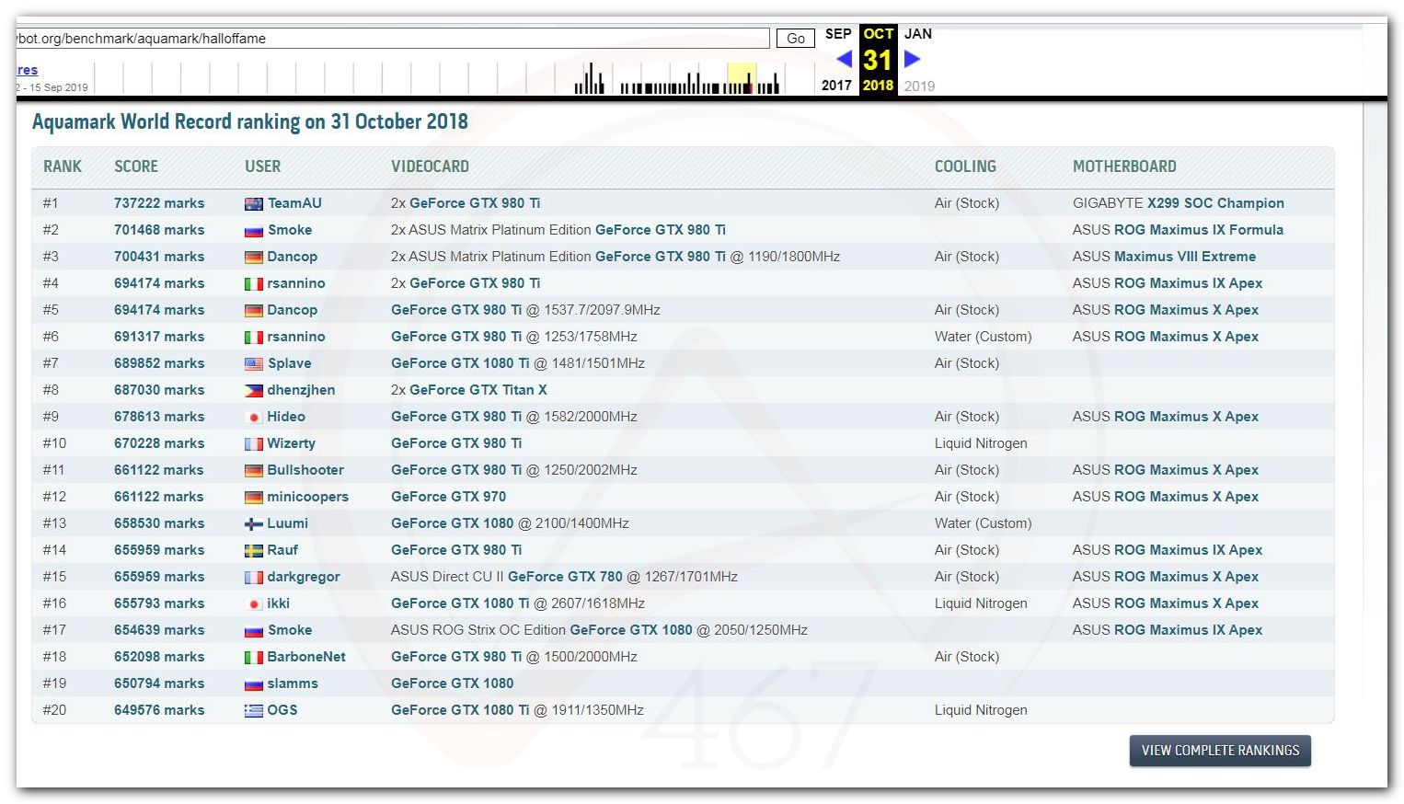Click the previous capture left arrow
The height and width of the screenshot is (804, 1404).
click(x=844, y=59)
